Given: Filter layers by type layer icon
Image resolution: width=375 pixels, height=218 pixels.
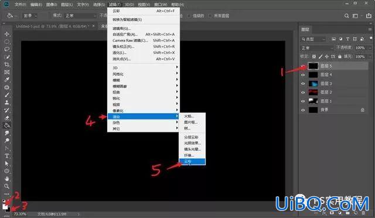Looking at the screenshot, I should [x=347, y=39].
